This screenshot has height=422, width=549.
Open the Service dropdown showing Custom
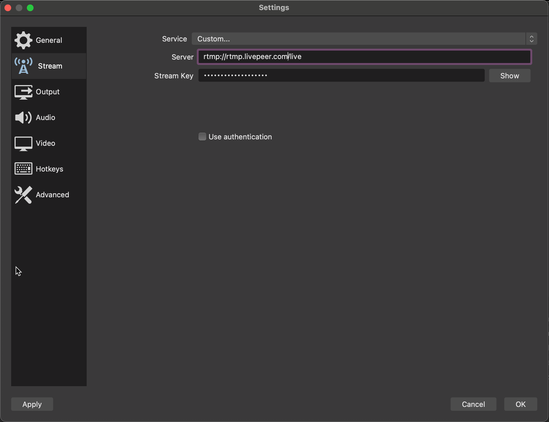point(358,39)
